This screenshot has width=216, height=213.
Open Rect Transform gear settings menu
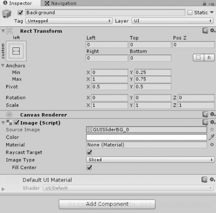(x=212, y=31)
